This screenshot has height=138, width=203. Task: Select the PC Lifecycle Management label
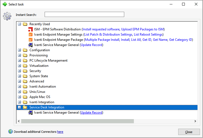48,61
